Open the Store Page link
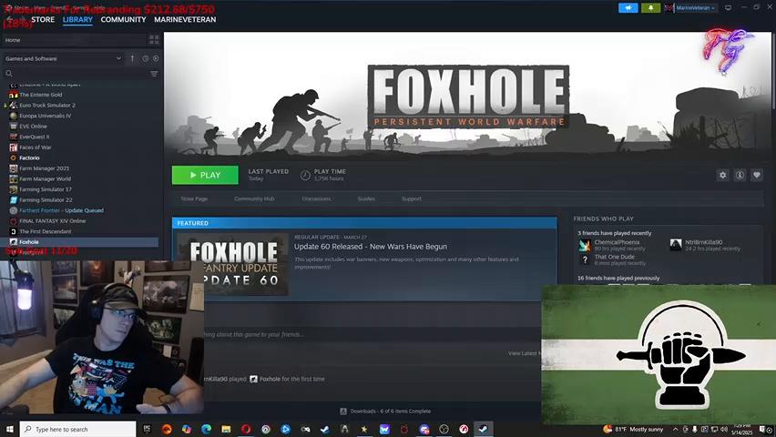Viewport: 776px width, 437px height. point(194,199)
